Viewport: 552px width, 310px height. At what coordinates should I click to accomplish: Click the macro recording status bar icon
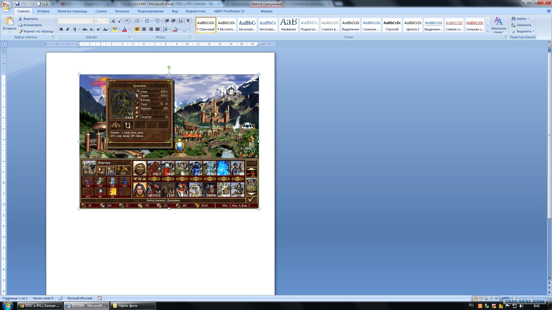(99, 298)
